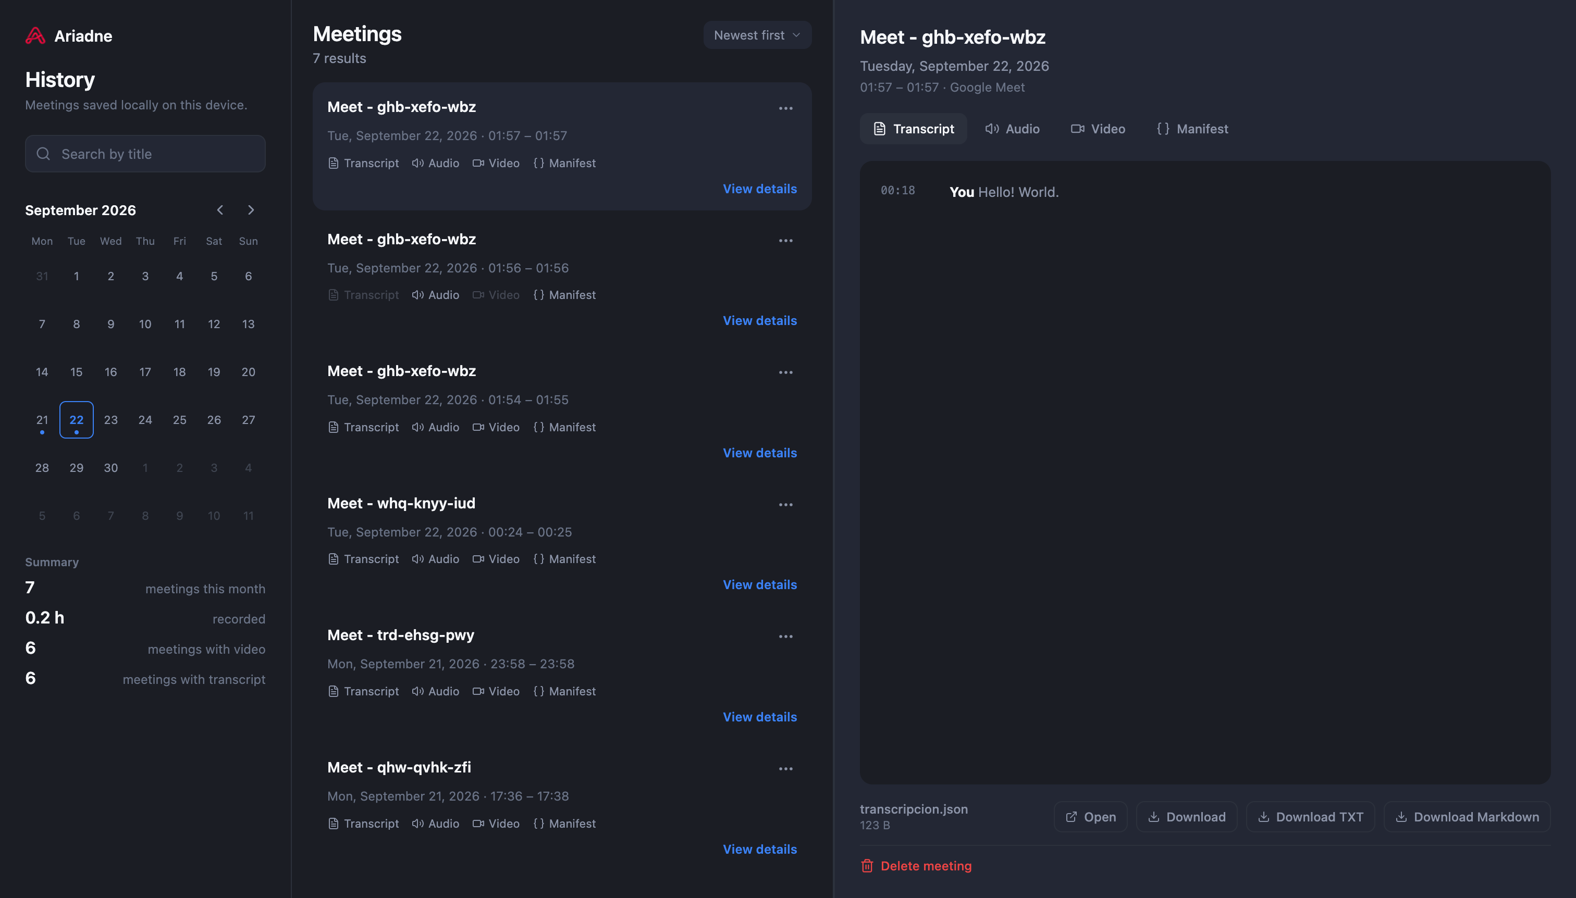
Task: Go to previous month in calendar
Action: [220, 210]
